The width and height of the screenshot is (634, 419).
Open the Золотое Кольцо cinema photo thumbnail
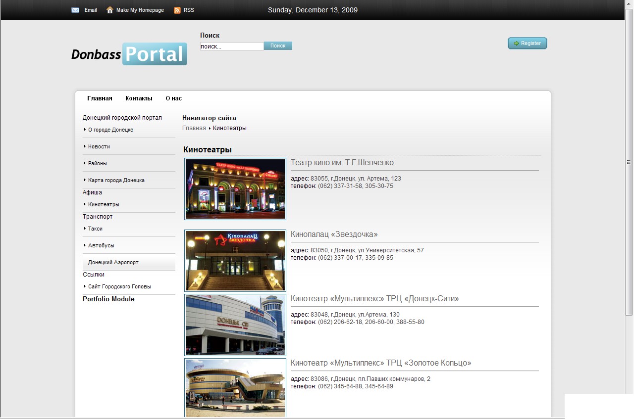coord(235,388)
